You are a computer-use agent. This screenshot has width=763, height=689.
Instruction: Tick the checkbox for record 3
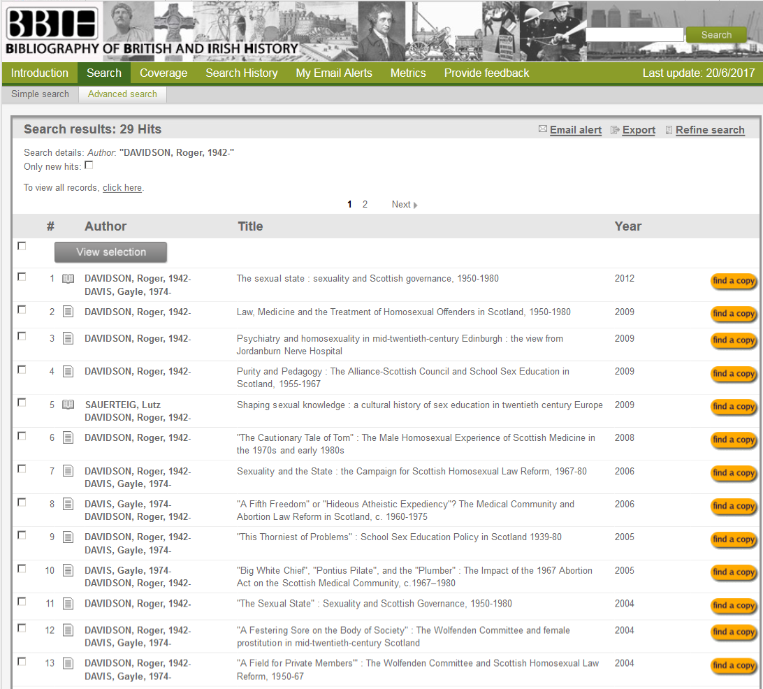[x=22, y=336]
